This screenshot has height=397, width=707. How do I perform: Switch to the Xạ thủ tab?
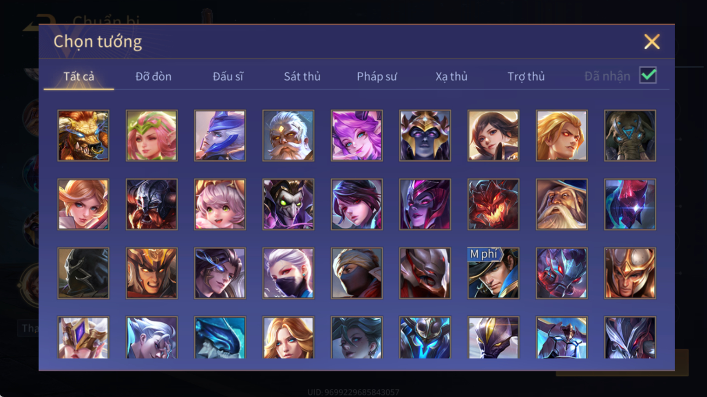click(451, 77)
